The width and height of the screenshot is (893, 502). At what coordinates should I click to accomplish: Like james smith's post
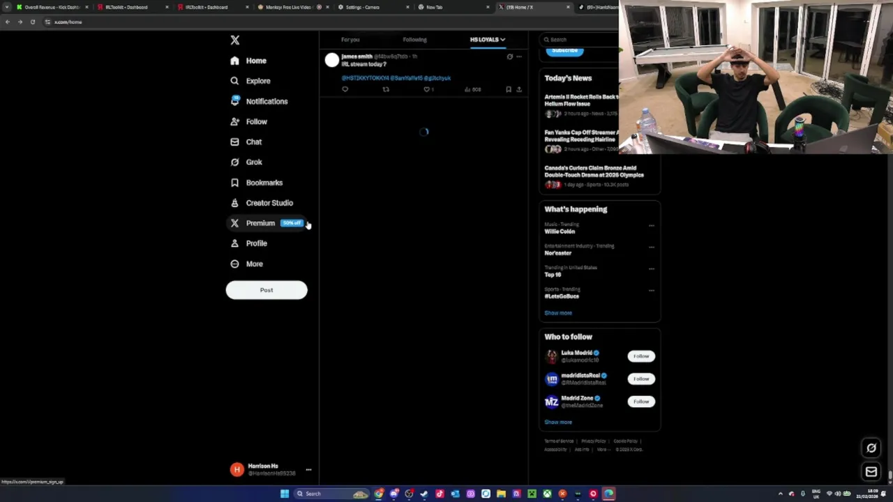click(428, 89)
